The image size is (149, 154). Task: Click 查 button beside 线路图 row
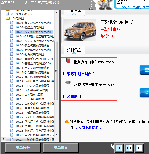click(144, 92)
